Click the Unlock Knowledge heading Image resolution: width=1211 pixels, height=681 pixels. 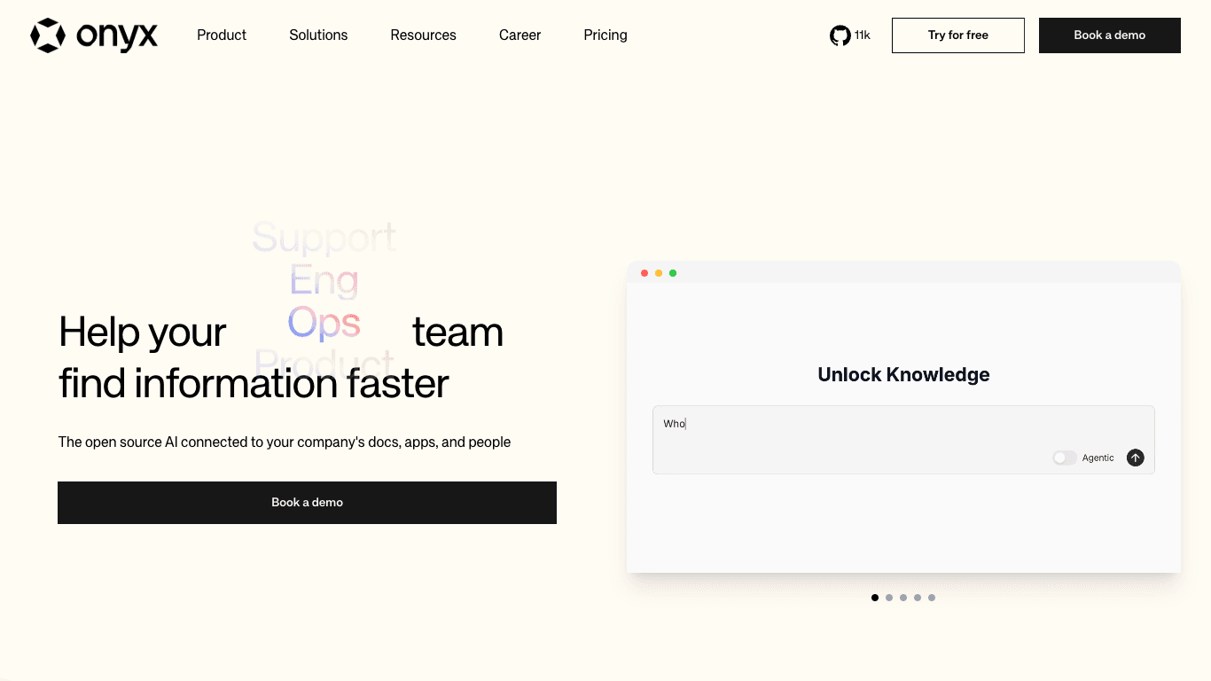tap(903, 375)
